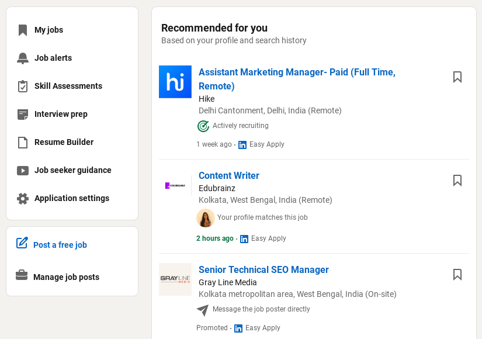Click the Post a free job link

pos(60,245)
